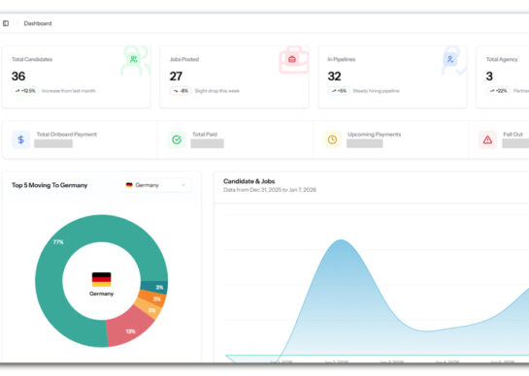This screenshot has width=529, height=376.
Task: Click the Slight drop this week text
Action: click(217, 91)
